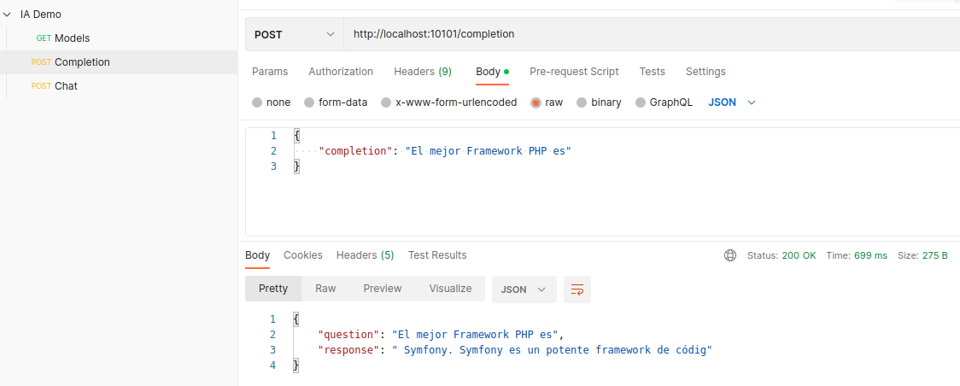Select the raw body radio button
960x386 pixels.
coord(536,102)
